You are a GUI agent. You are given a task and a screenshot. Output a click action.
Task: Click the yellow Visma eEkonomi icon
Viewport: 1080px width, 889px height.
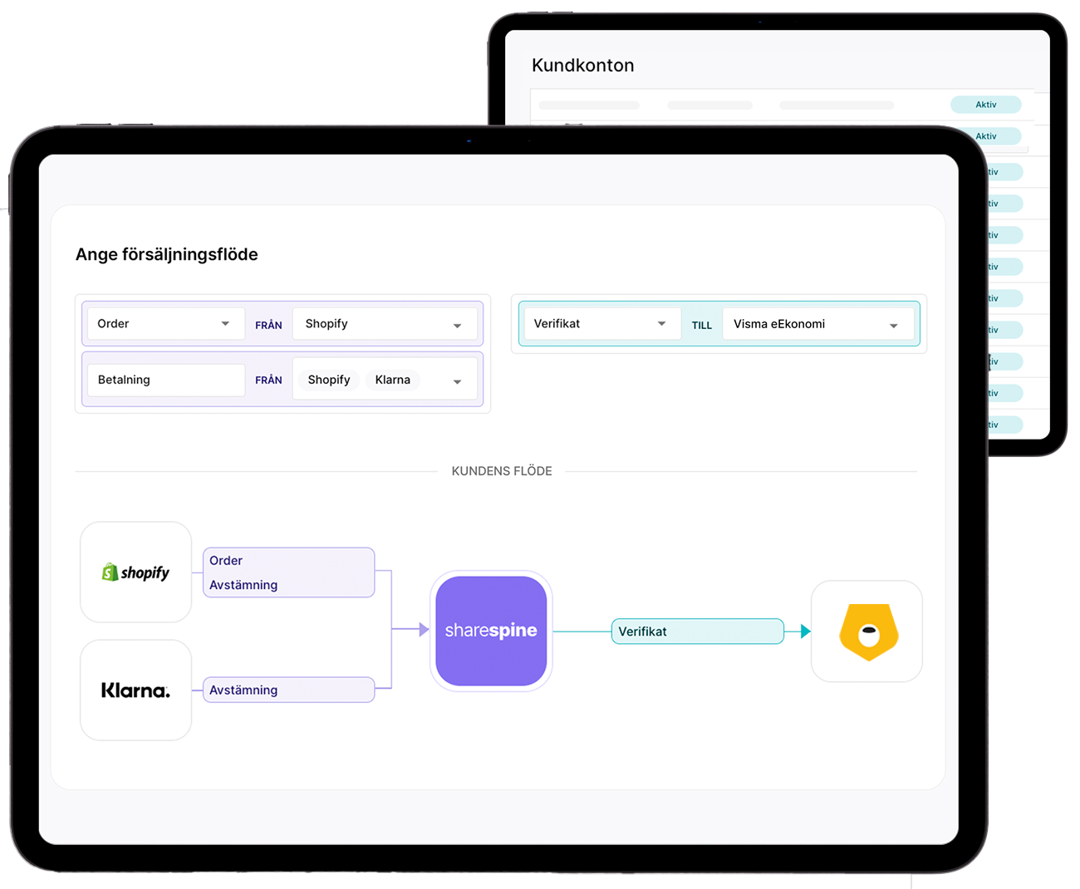pos(867,632)
